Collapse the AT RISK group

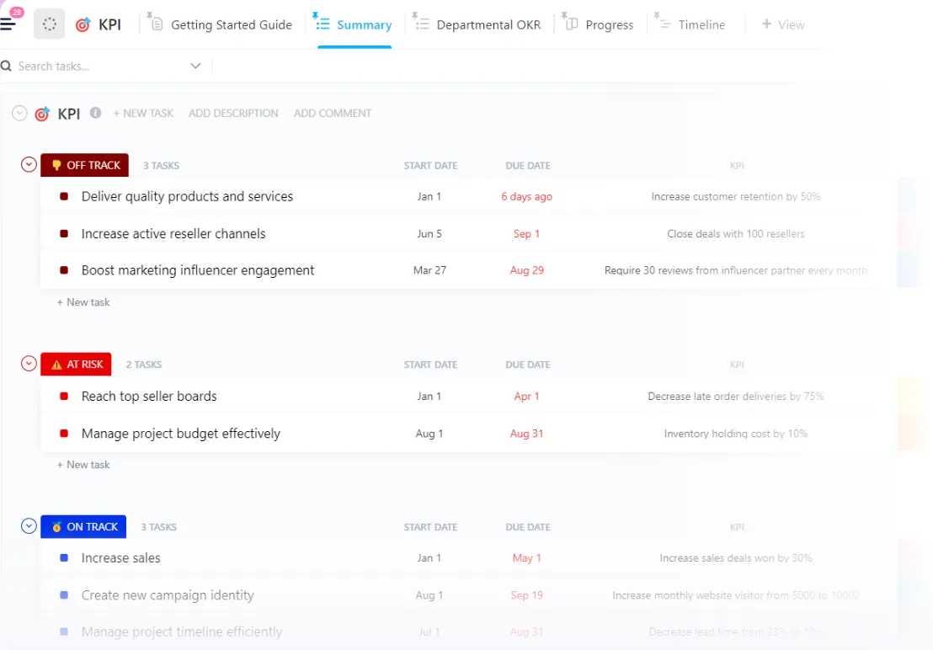pyautogui.click(x=29, y=364)
